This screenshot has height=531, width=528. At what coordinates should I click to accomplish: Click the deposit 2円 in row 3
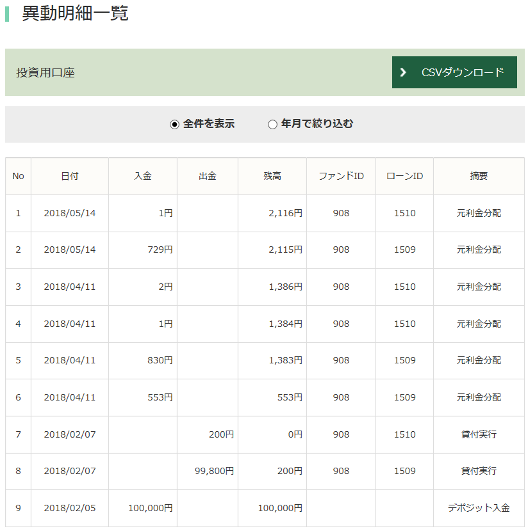165,287
